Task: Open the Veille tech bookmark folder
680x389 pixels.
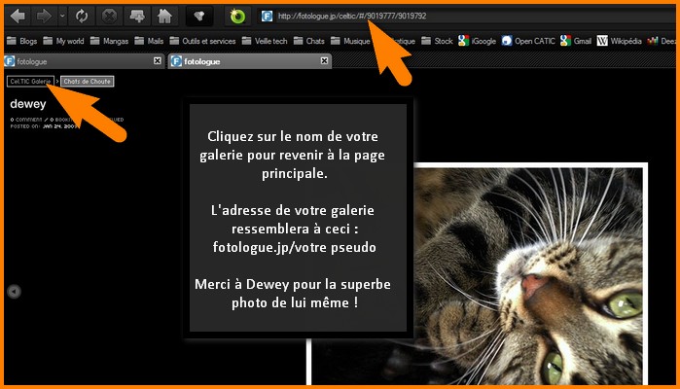Action: [x=265, y=41]
